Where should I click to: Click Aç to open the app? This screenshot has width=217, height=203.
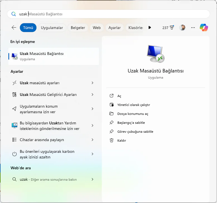coord(119,96)
